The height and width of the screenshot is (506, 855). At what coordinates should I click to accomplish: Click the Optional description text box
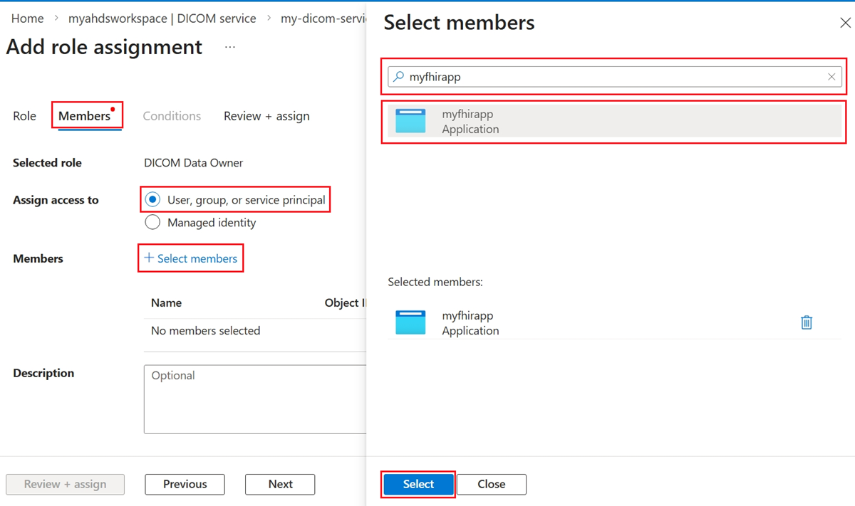[x=255, y=399]
